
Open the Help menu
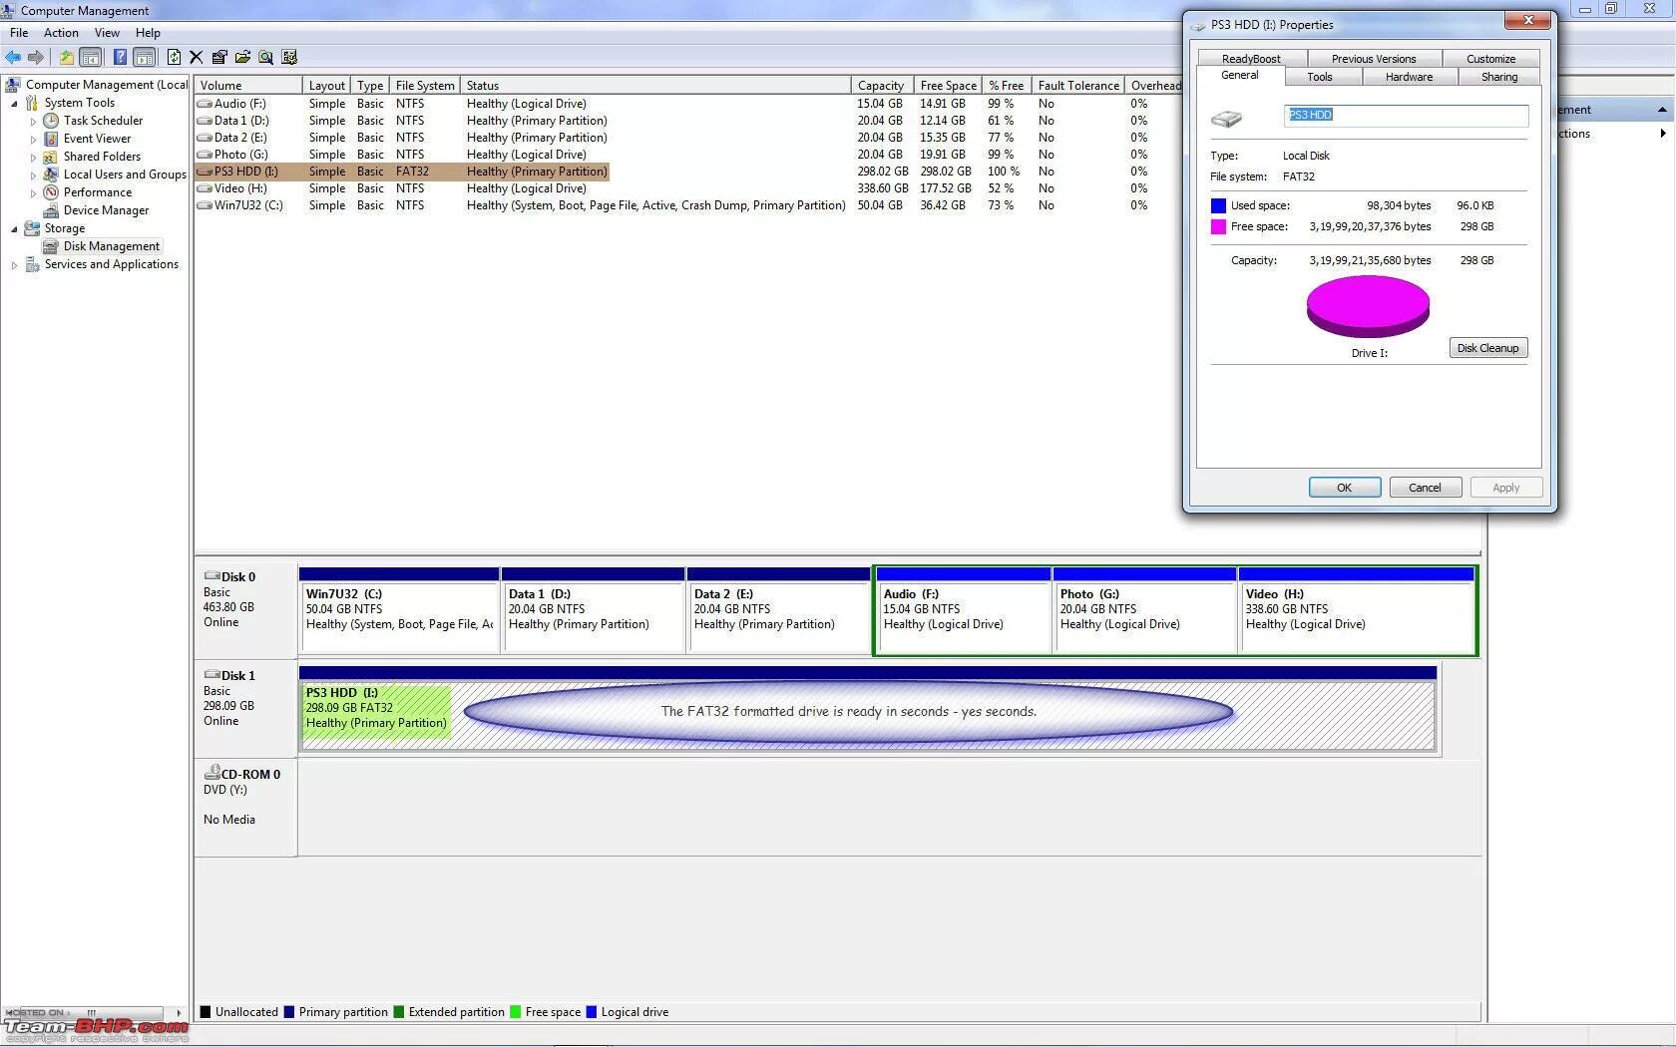click(x=148, y=33)
